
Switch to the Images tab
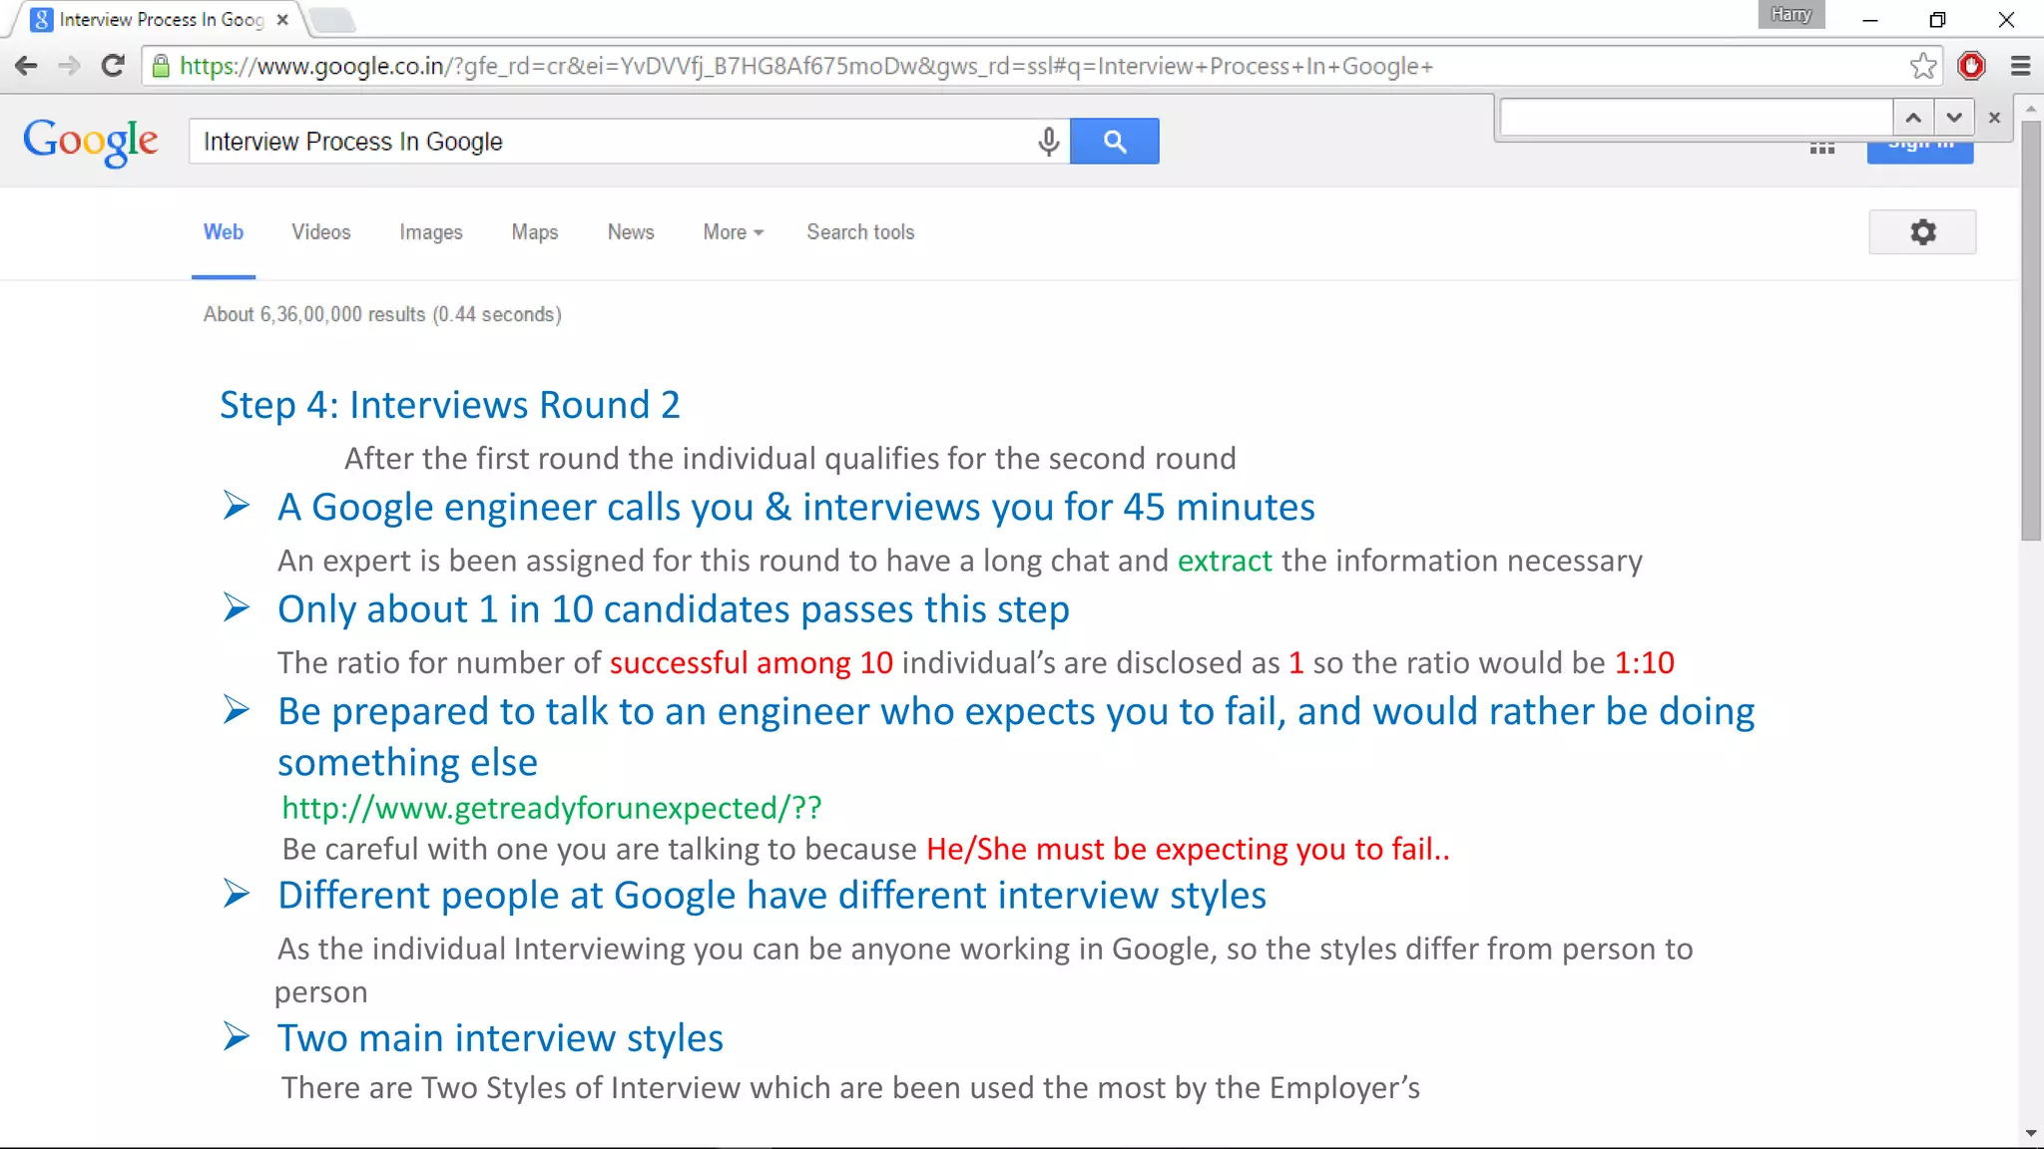tap(431, 232)
